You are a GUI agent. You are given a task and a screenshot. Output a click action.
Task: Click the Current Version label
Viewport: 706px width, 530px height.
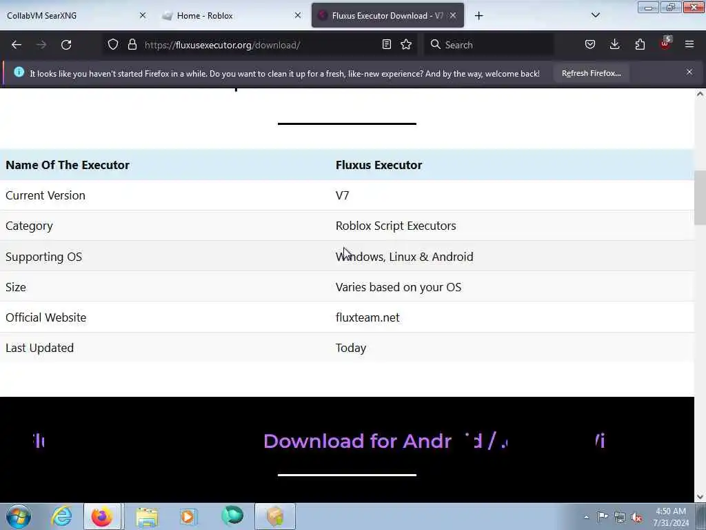click(46, 195)
